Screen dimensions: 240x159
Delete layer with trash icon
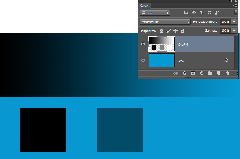pyautogui.click(x=227, y=73)
